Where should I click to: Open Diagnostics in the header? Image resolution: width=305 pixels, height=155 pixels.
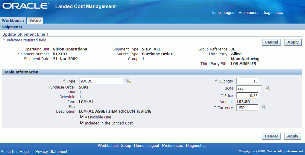pyautogui.click(x=272, y=12)
